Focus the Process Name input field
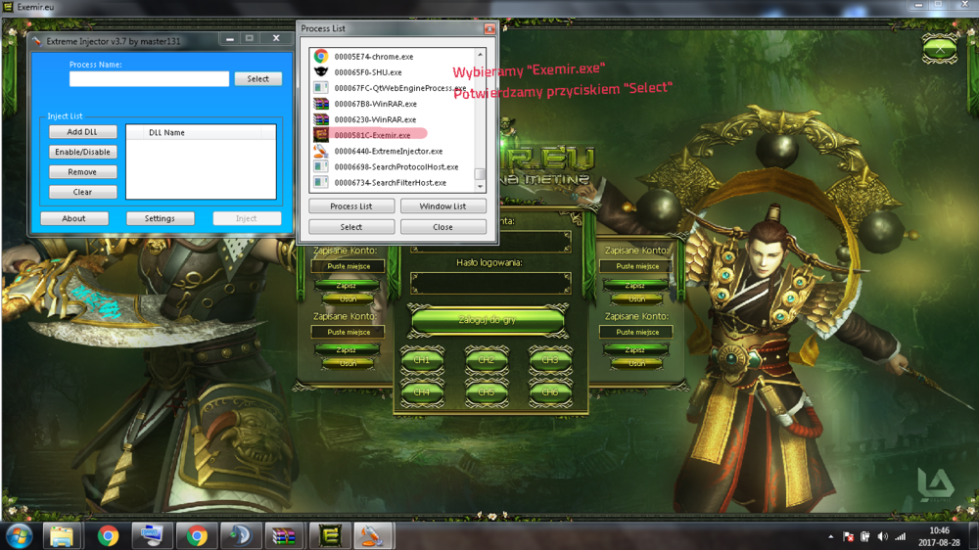This screenshot has height=550, width=979. coord(149,78)
